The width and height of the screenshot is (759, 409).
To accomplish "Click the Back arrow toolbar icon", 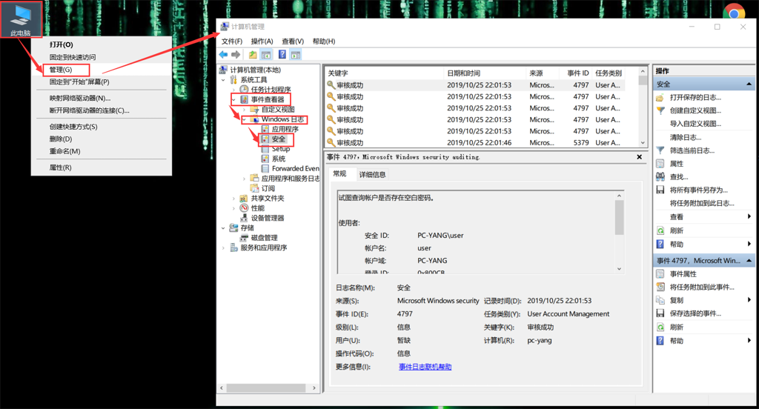I will [x=223, y=55].
